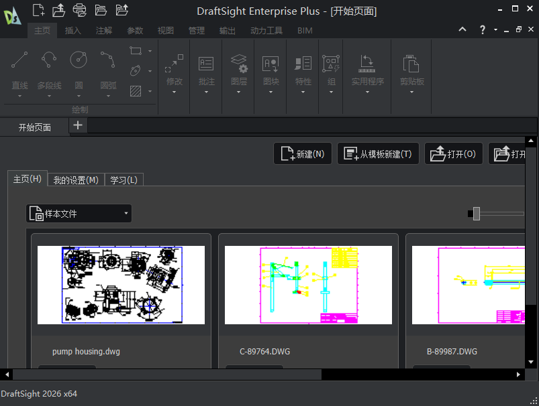Click the Open/export arrow icon in quick access toolbar

coord(59,10)
